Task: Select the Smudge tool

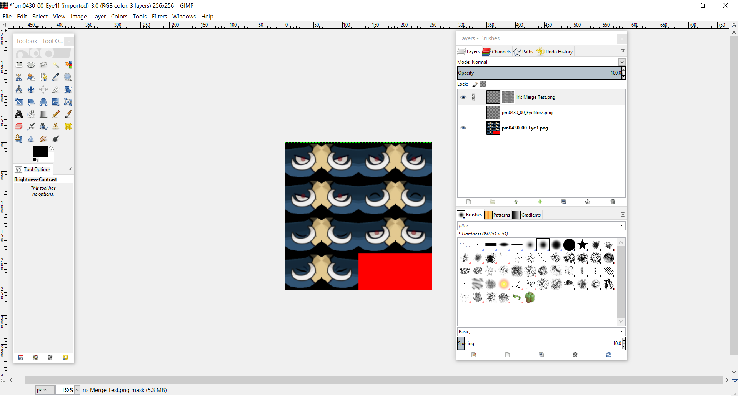Action: pos(43,139)
